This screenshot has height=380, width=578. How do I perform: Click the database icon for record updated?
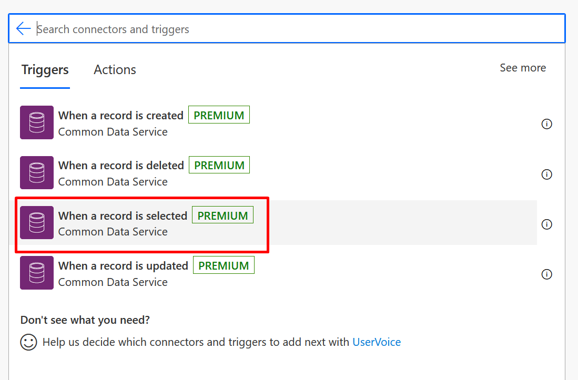[x=37, y=272]
